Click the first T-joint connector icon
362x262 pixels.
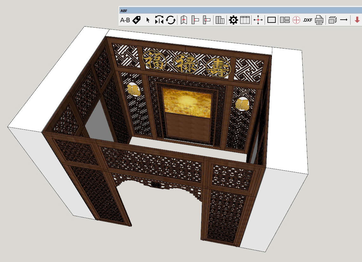click(195, 20)
